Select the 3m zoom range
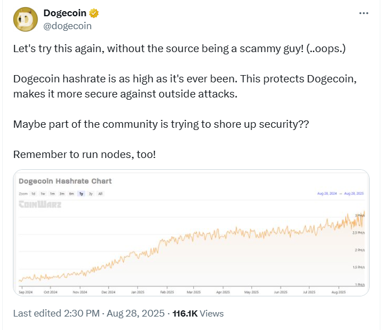This screenshot has height=330, width=382. coord(62,194)
